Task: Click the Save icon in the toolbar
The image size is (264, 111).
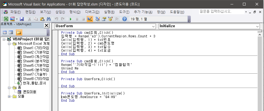Action: coord(22,19)
